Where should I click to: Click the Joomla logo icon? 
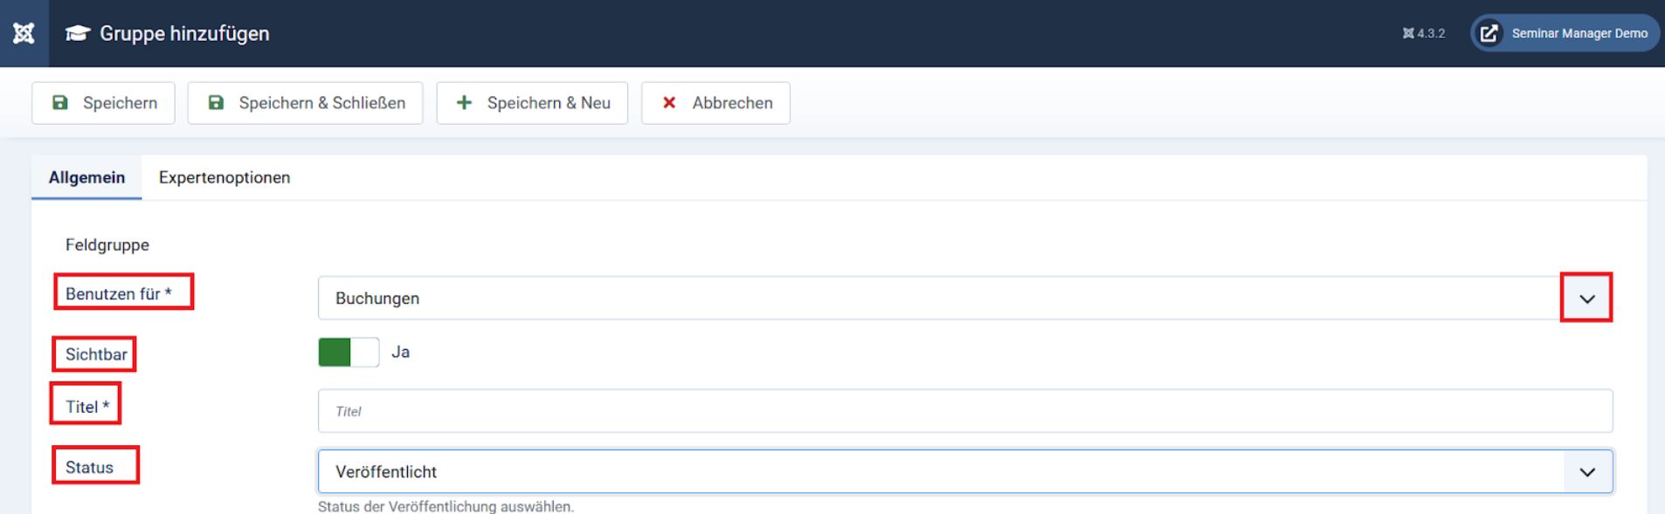[x=24, y=33]
